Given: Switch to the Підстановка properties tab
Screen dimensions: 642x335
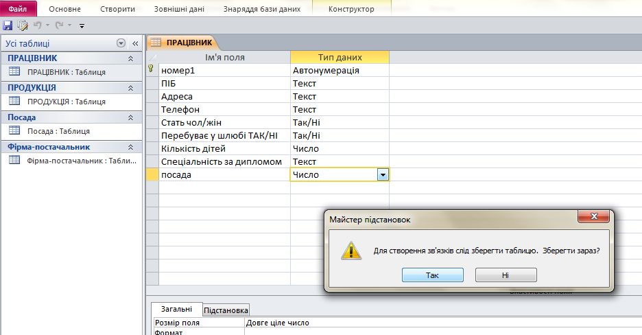Looking at the screenshot, I should (226, 310).
